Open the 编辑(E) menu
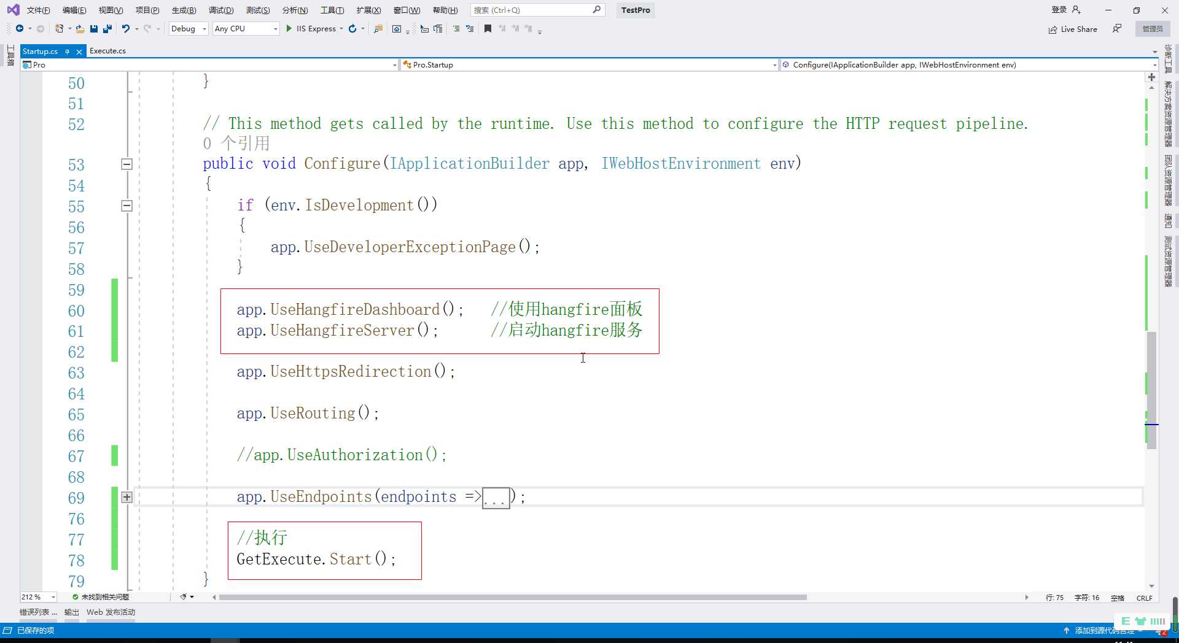 pos(74,10)
